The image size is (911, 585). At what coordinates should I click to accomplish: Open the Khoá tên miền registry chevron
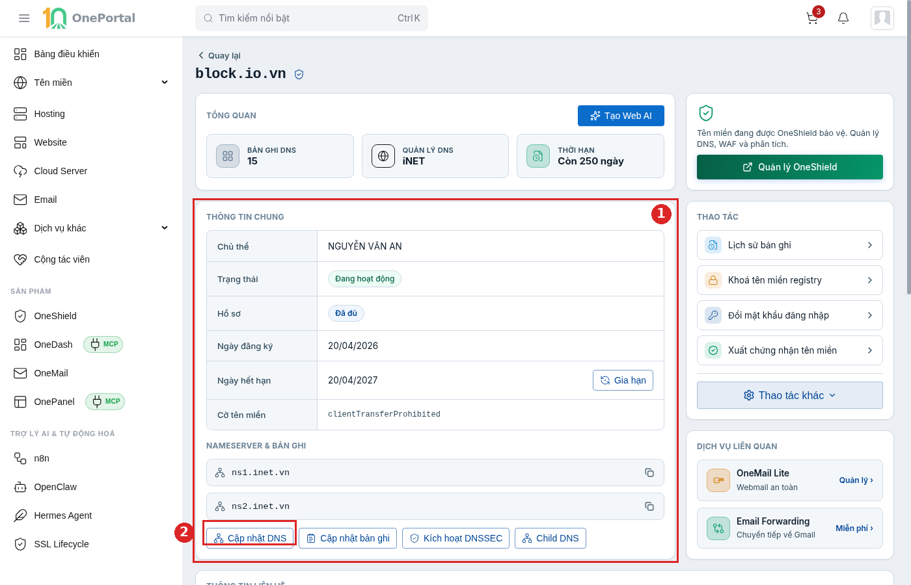(x=870, y=280)
